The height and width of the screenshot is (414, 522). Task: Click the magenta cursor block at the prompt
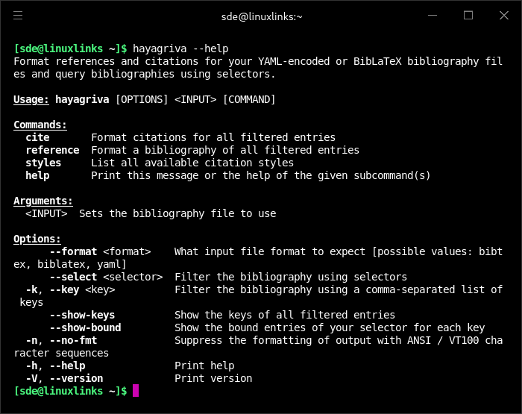tap(136, 390)
